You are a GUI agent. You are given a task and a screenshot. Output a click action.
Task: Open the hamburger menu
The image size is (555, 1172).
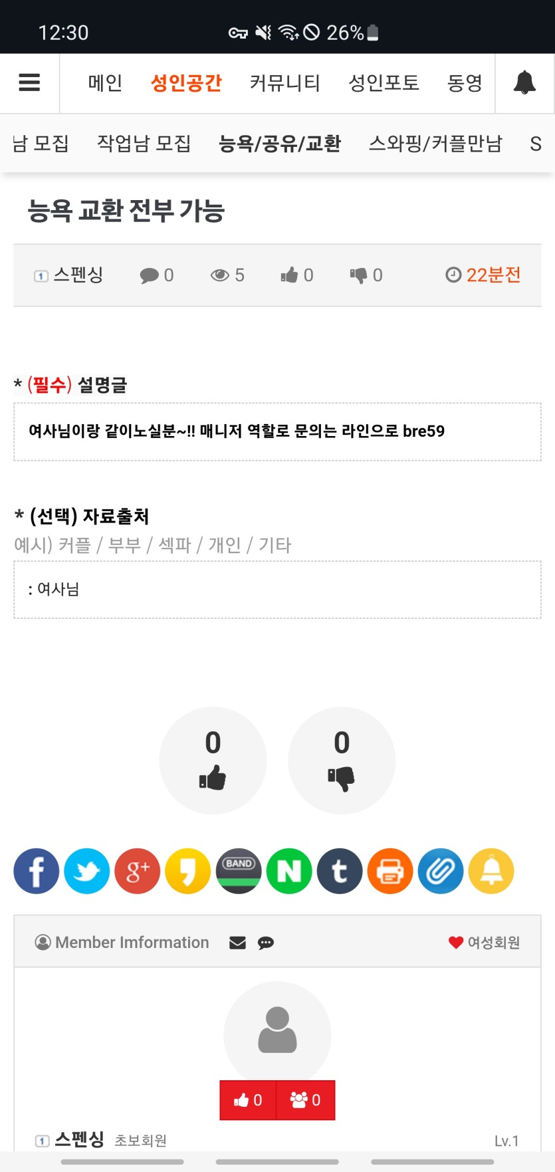click(29, 82)
